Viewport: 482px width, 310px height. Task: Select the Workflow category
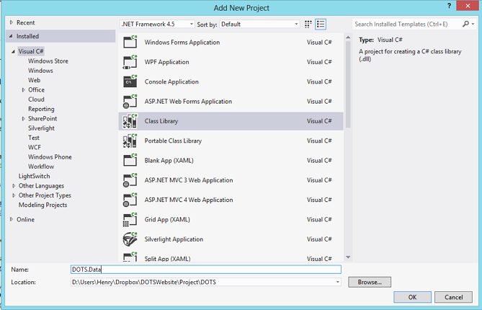point(41,167)
